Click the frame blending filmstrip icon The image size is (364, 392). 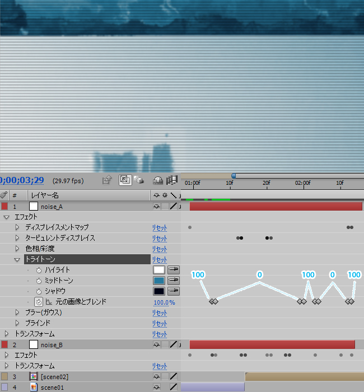(172, 180)
